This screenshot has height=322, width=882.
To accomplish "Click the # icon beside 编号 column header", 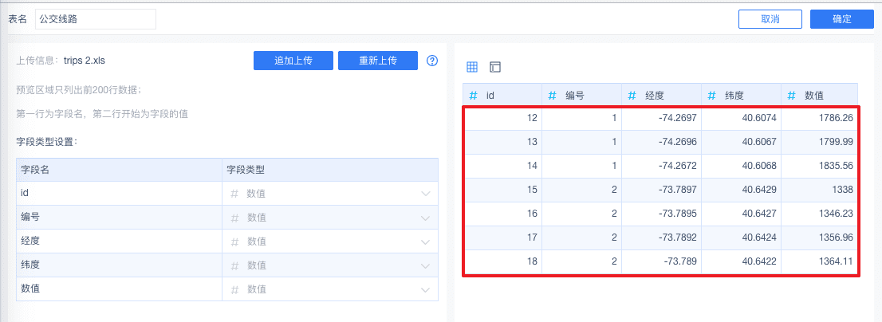I will pos(553,96).
